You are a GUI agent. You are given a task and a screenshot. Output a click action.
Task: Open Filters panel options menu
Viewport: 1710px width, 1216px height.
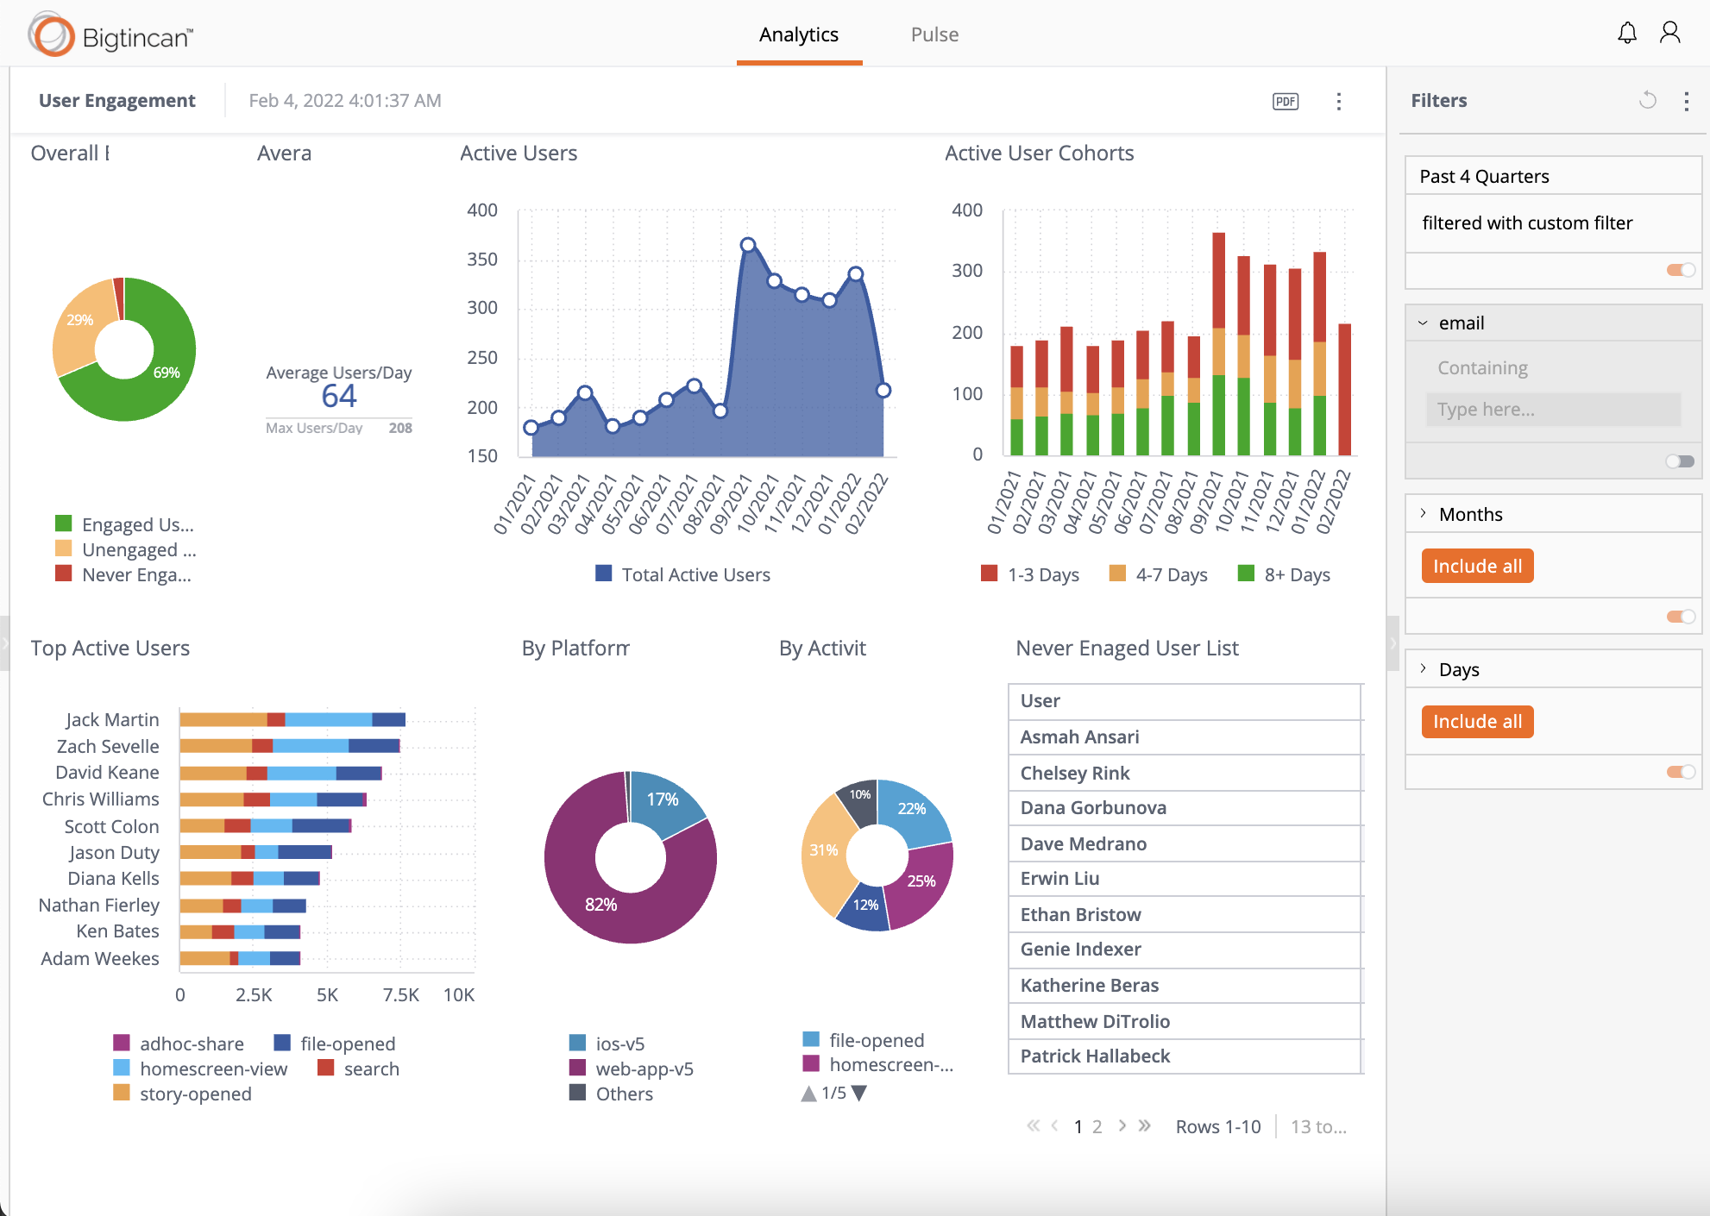click(x=1687, y=101)
